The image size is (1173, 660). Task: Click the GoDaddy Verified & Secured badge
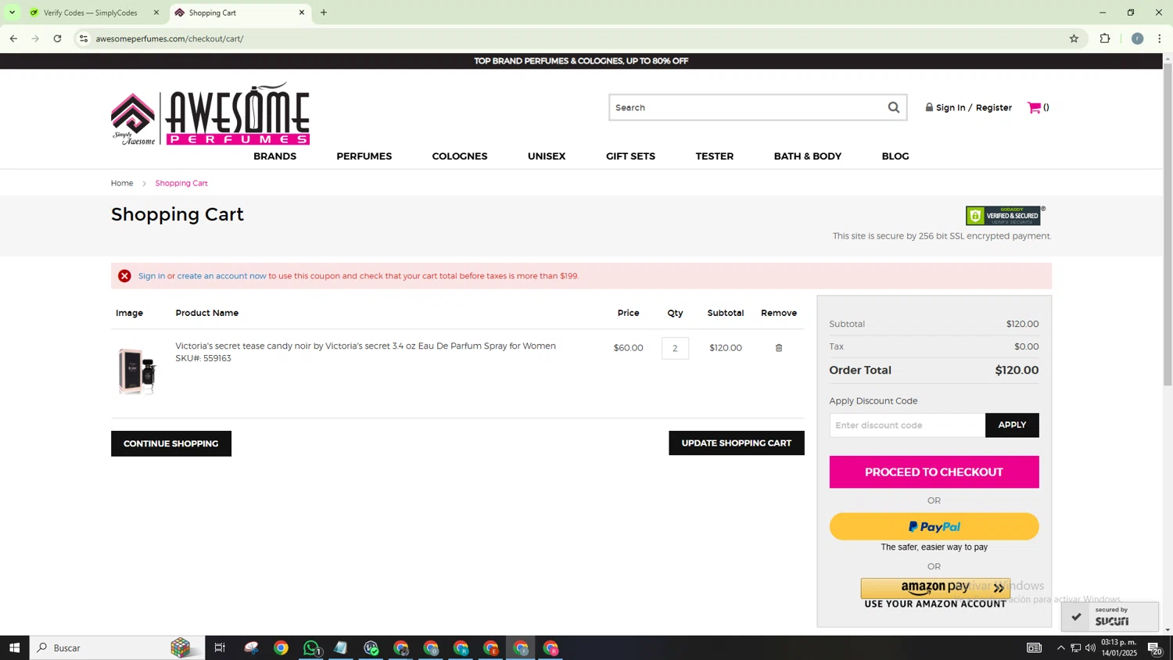click(1003, 216)
